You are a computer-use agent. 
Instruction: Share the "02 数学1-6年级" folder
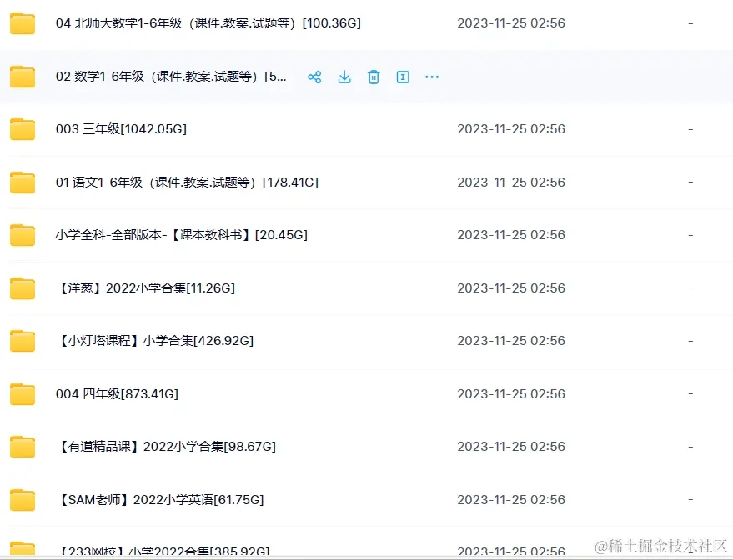(314, 77)
